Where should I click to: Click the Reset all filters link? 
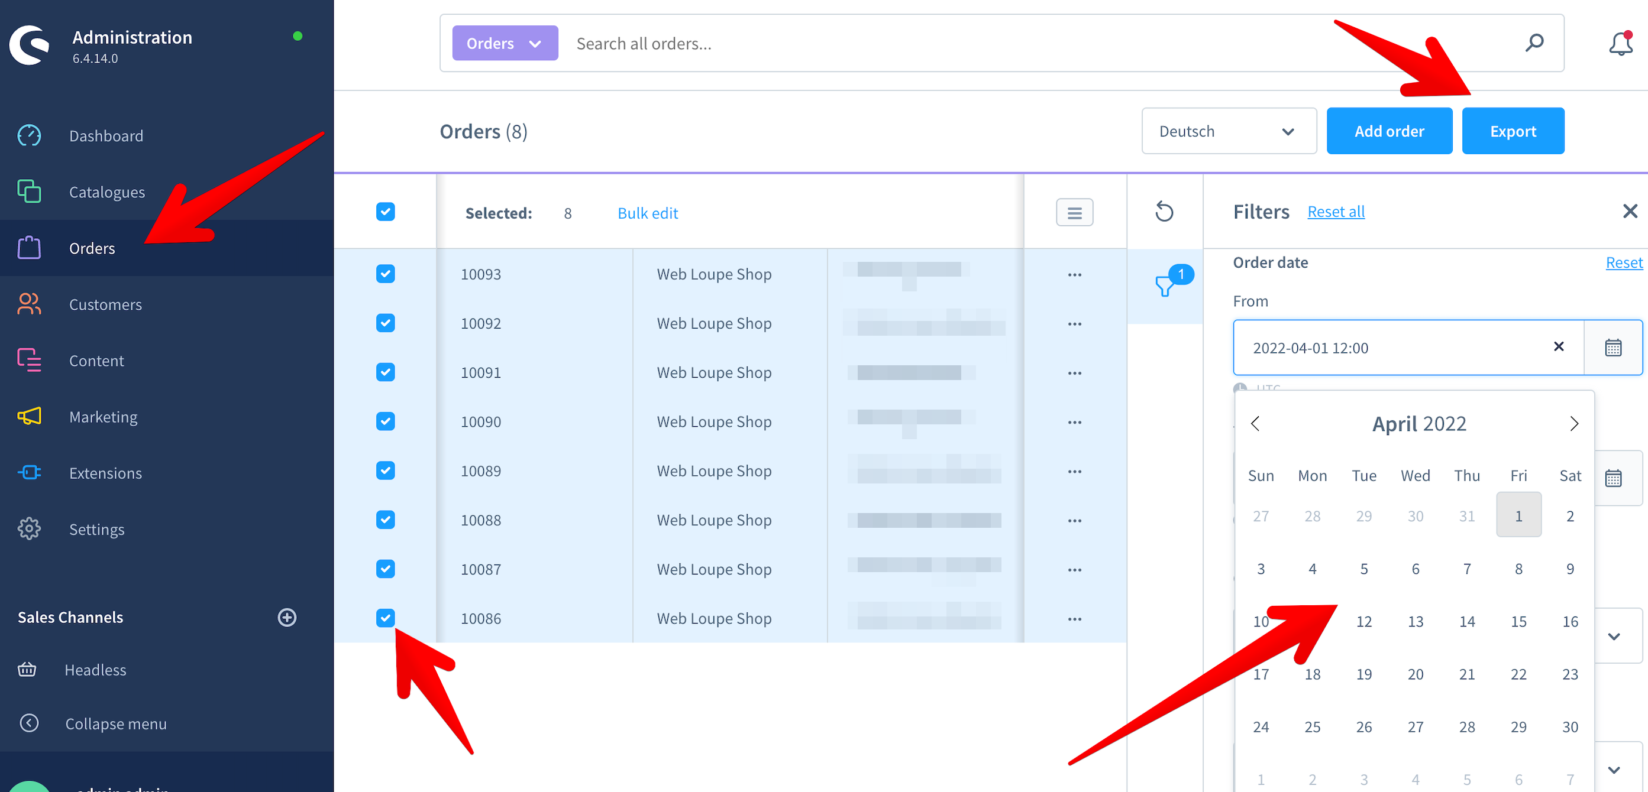1336,211
